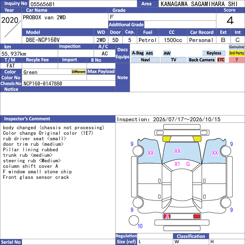Toggle the Back Camera badge
The width and height of the screenshot is (245, 245).
[x=202, y=60]
